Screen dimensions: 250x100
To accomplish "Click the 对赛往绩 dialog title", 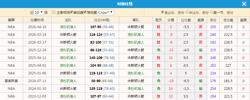I will pyautogui.click(x=125, y=4).
